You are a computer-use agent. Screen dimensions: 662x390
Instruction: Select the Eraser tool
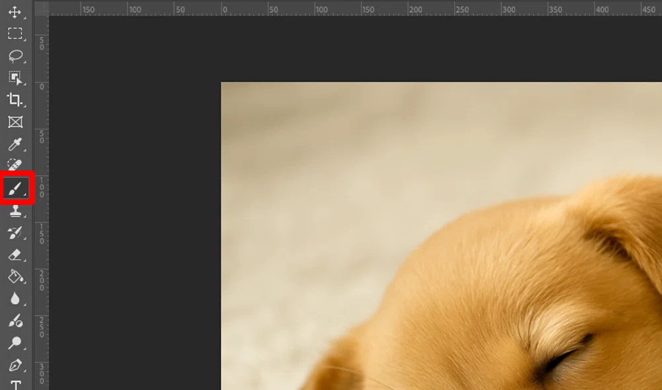point(15,254)
